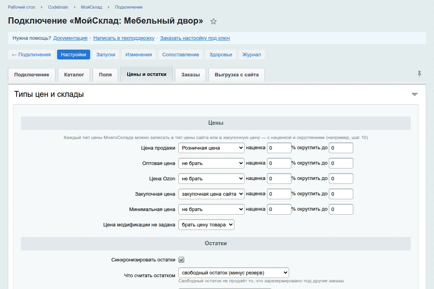Click Заказать настройку под ключ link
The image size is (434, 289).
click(x=195, y=38)
